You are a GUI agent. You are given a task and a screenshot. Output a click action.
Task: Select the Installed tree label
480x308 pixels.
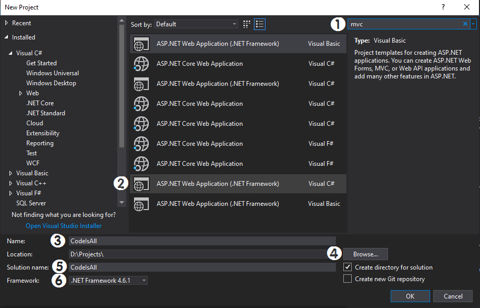tap(24, 37)
